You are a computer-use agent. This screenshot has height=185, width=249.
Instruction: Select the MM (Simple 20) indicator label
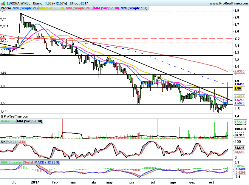[25, 8]
